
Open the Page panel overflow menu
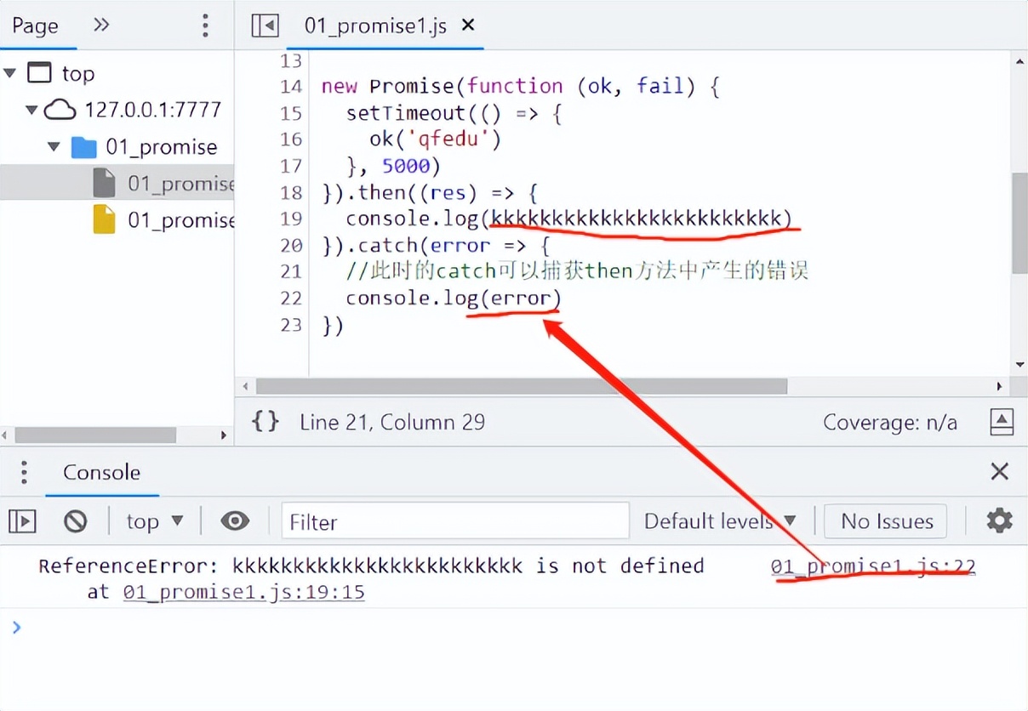pos(205,26)
